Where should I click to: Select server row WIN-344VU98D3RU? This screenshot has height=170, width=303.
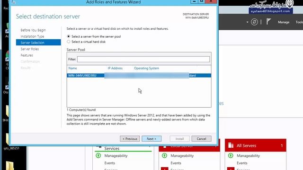[x=139, y=76]
